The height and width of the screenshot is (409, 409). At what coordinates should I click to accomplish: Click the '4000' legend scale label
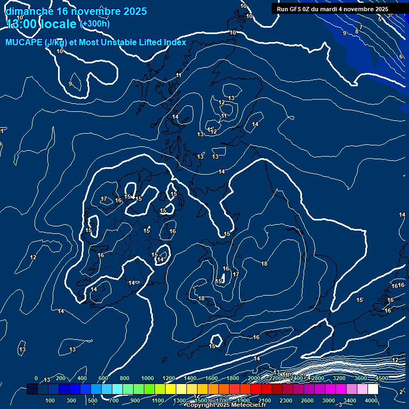371,400
